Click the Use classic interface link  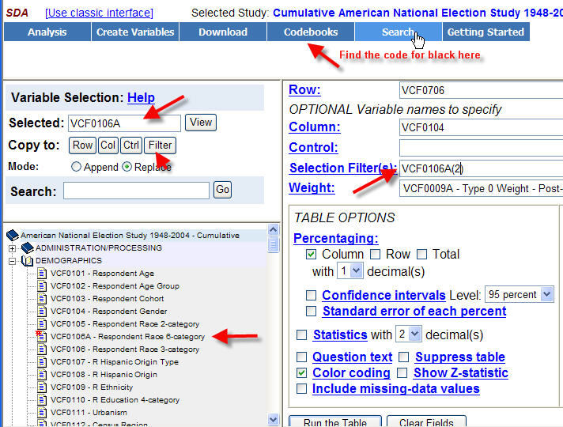(99, 13)
